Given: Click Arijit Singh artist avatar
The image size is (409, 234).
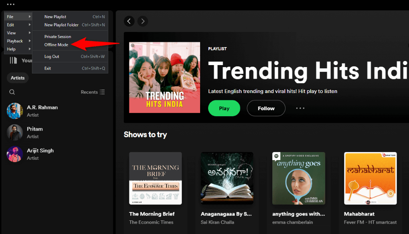Looking at the screenshot, I should [x=15, y=154].
